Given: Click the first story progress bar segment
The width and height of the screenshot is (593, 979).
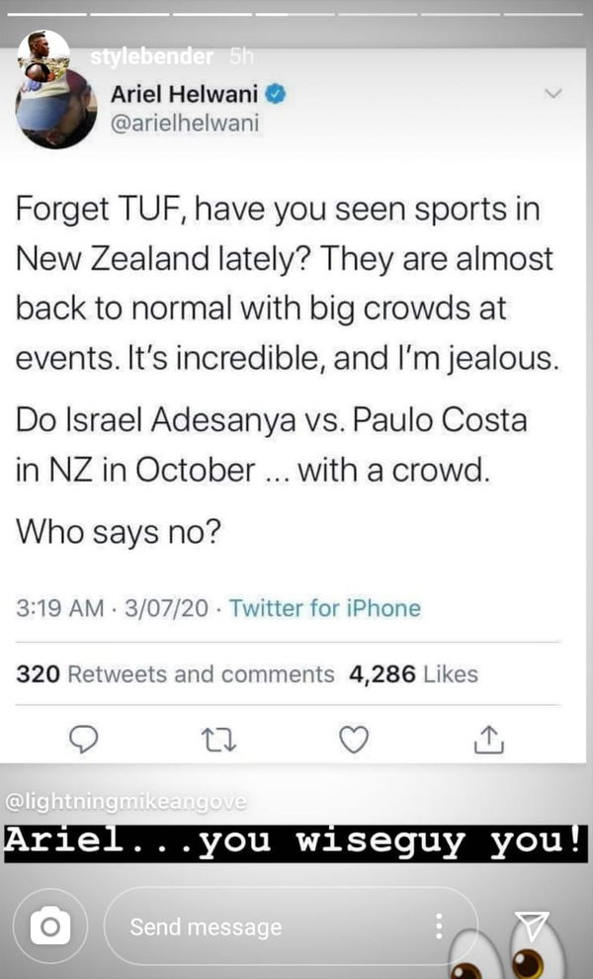Looking at the screenshot, I should tap(44, 15).
